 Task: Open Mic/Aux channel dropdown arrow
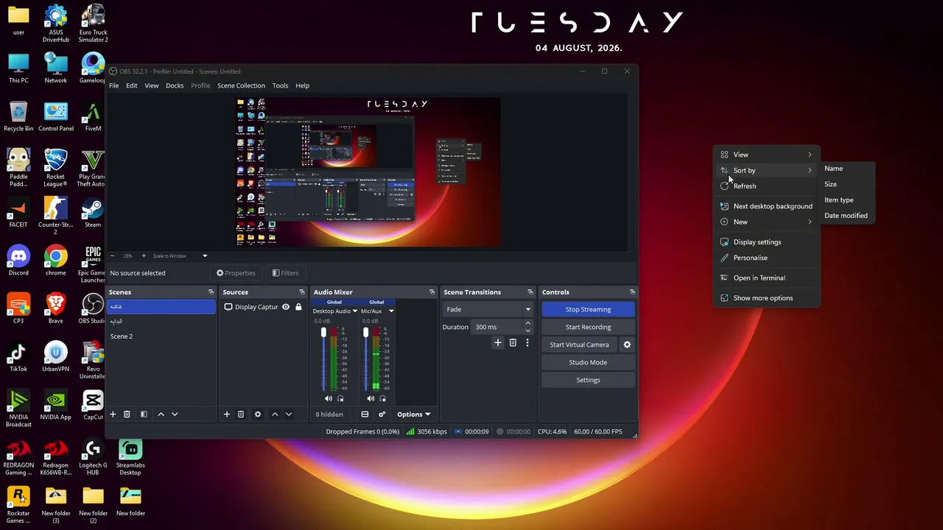(x=391, y=311)
